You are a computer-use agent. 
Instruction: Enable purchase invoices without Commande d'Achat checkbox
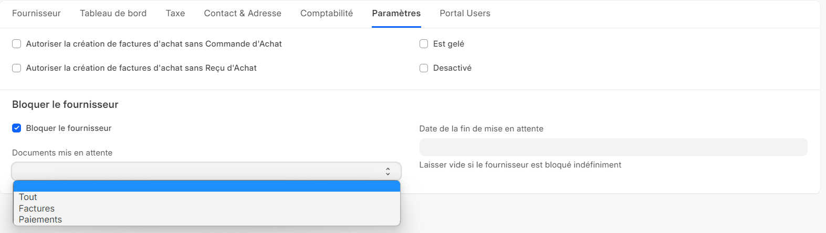[x=17, y=44]
